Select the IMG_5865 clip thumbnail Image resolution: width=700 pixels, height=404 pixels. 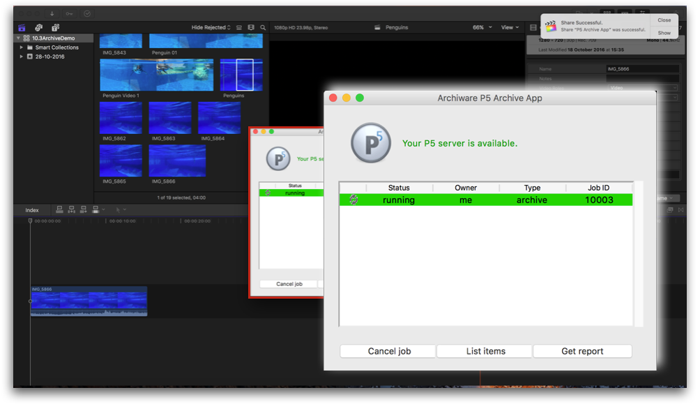(x=121, y=161)
